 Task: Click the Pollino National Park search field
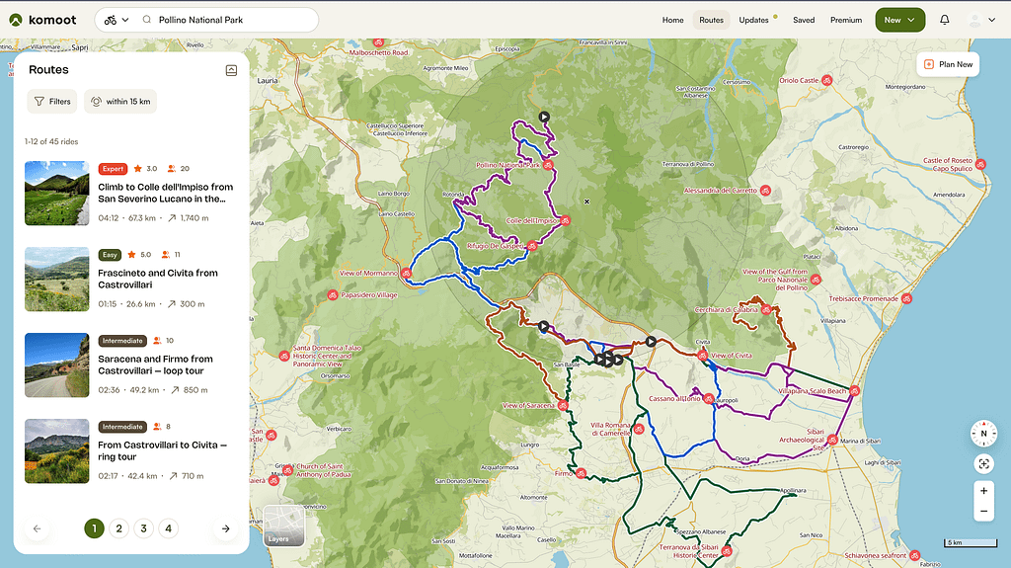click(x=232, y=20)
